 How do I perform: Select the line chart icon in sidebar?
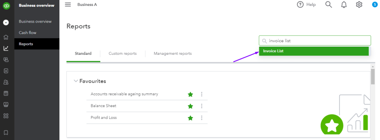6,49
